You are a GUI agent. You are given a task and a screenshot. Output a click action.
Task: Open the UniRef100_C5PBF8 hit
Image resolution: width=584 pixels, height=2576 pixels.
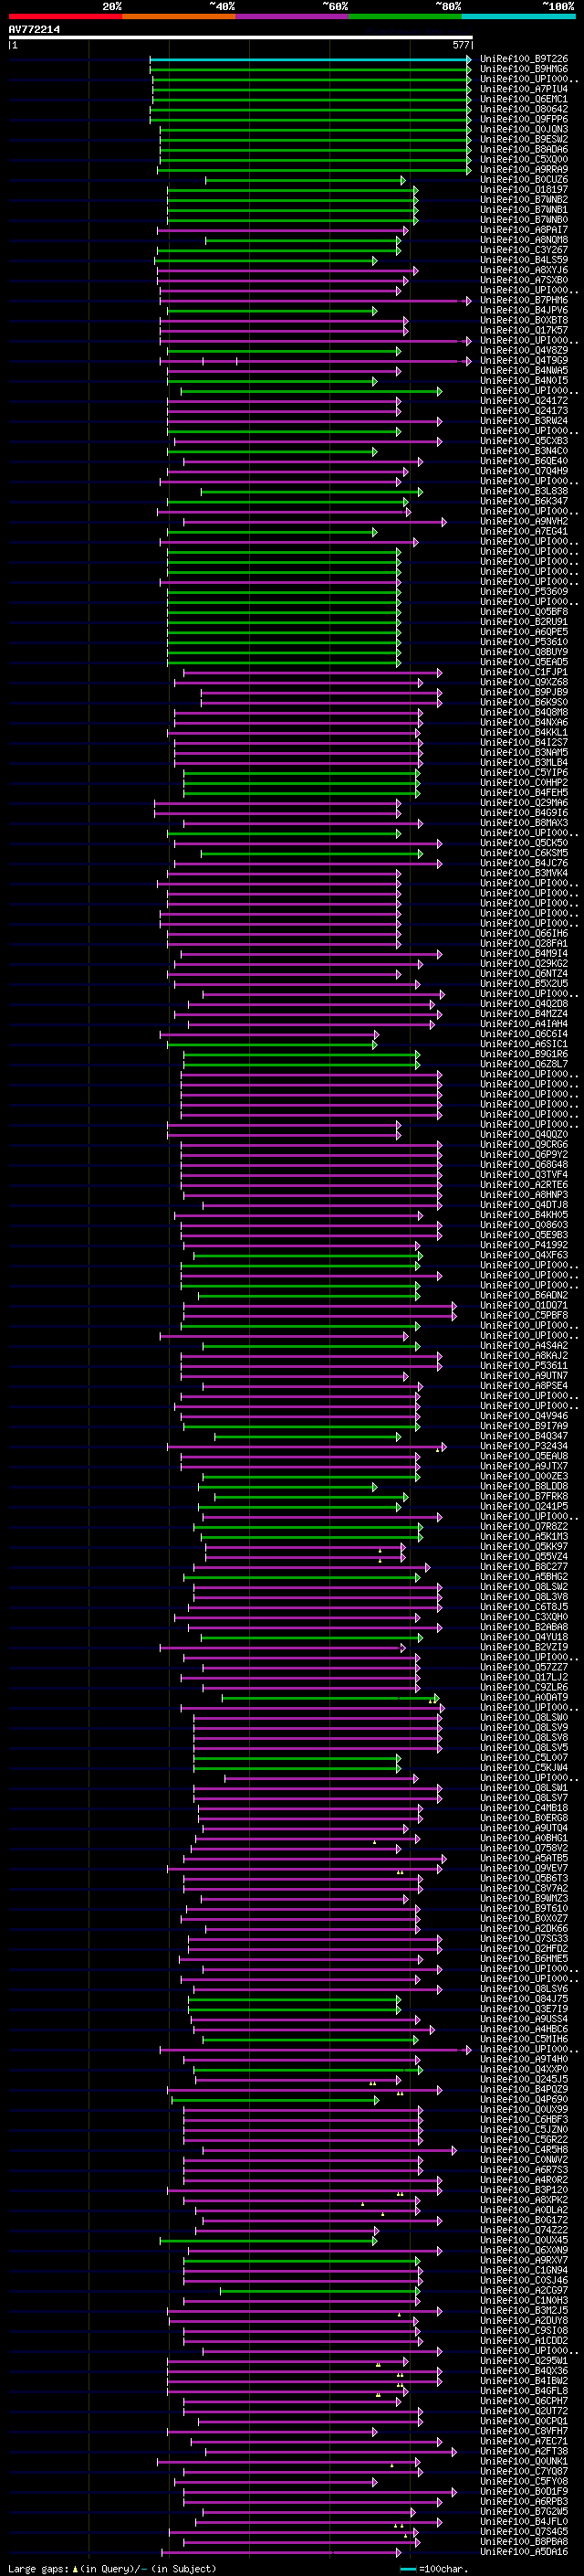pyautogui.click(x=524, y=1316)
